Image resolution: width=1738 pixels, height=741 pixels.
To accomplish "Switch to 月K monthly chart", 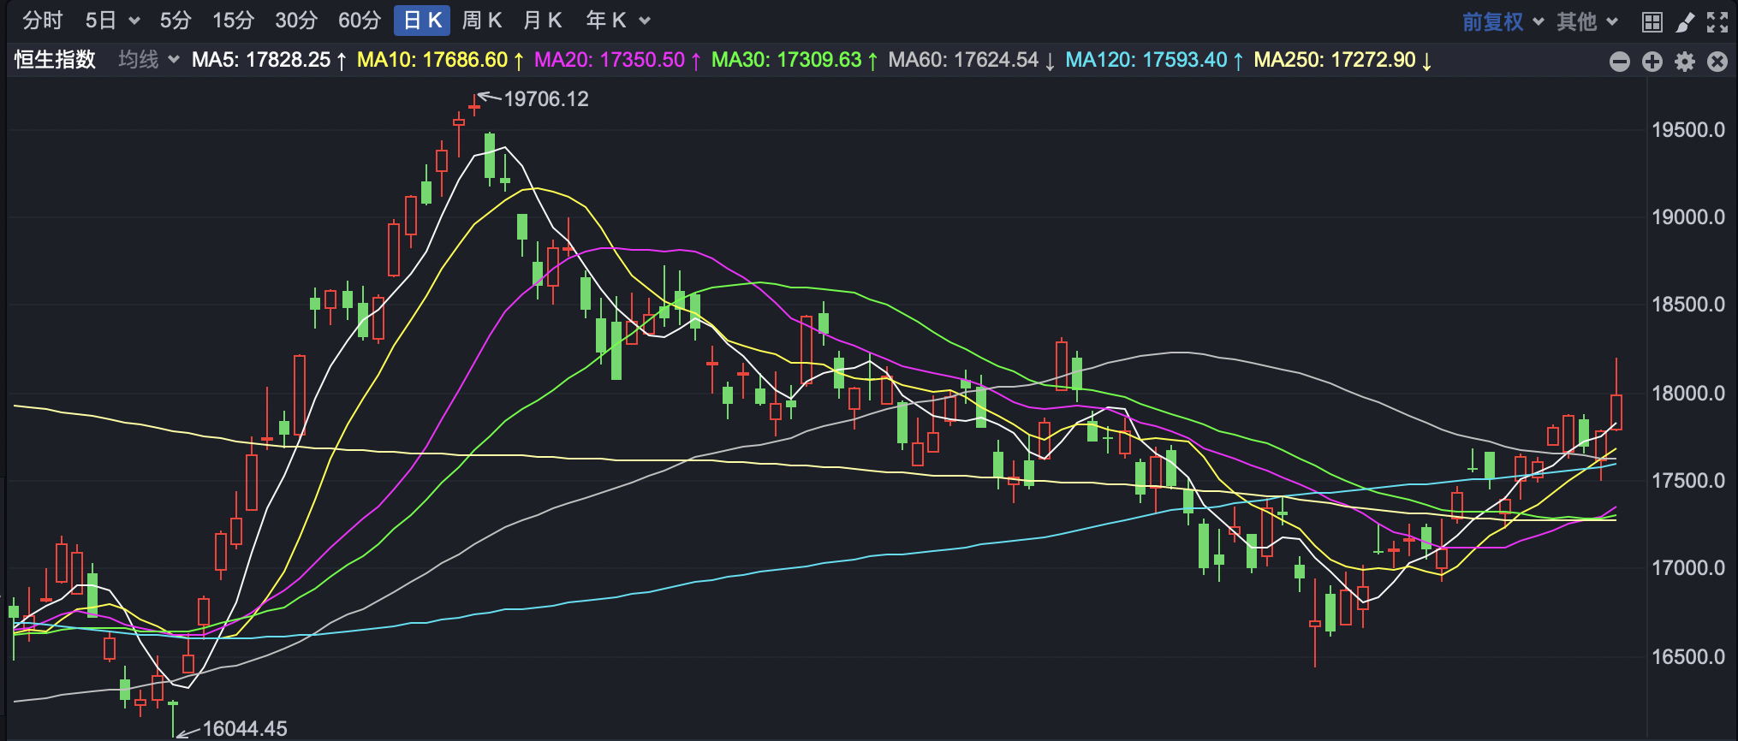I will point(543,21).
